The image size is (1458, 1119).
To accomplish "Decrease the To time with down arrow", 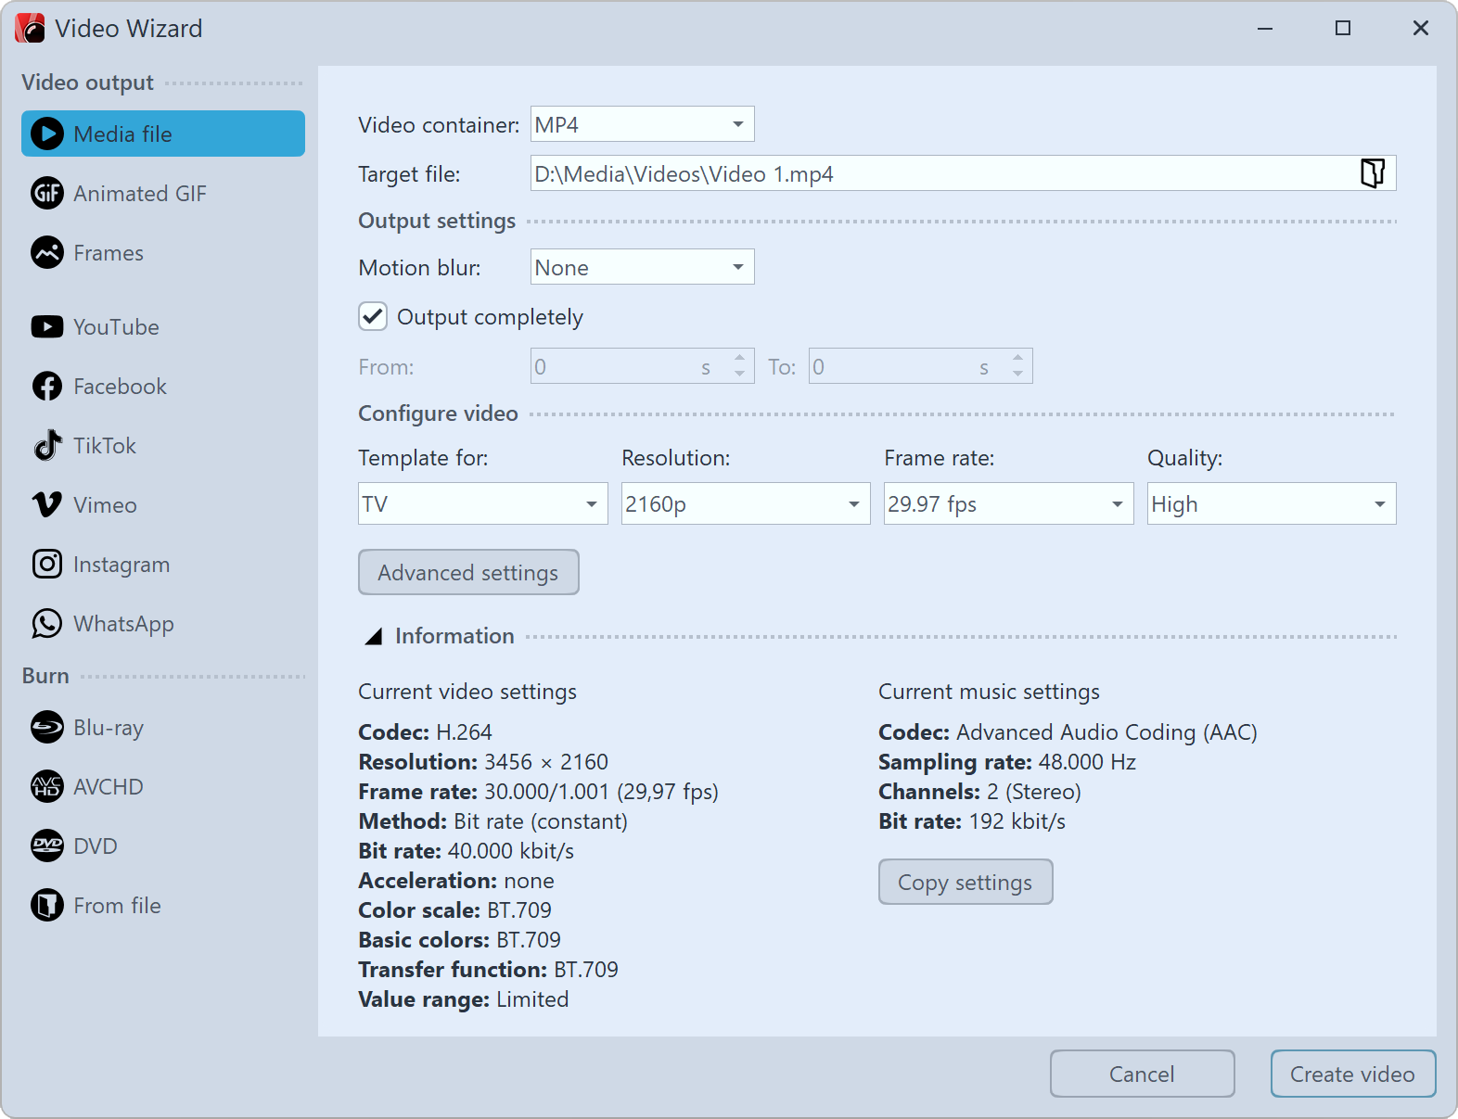I will (1018, 375).
